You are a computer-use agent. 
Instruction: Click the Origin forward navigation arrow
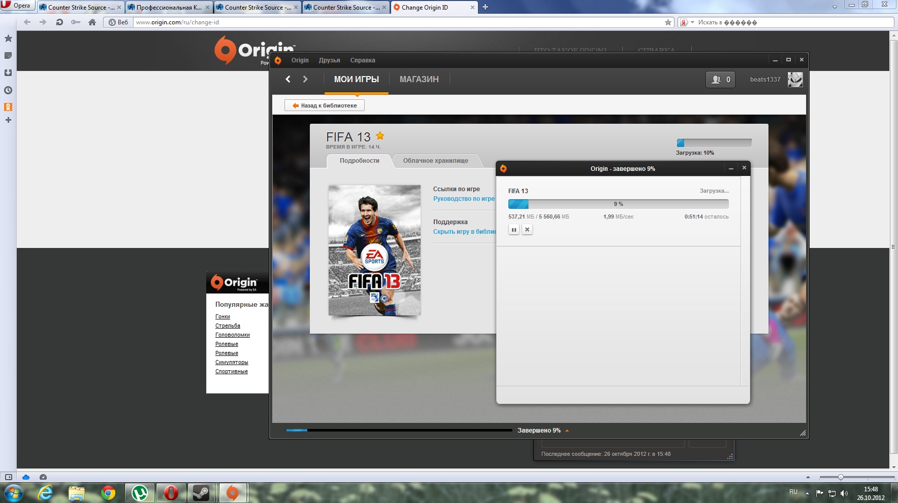click(x=305, y=79)
